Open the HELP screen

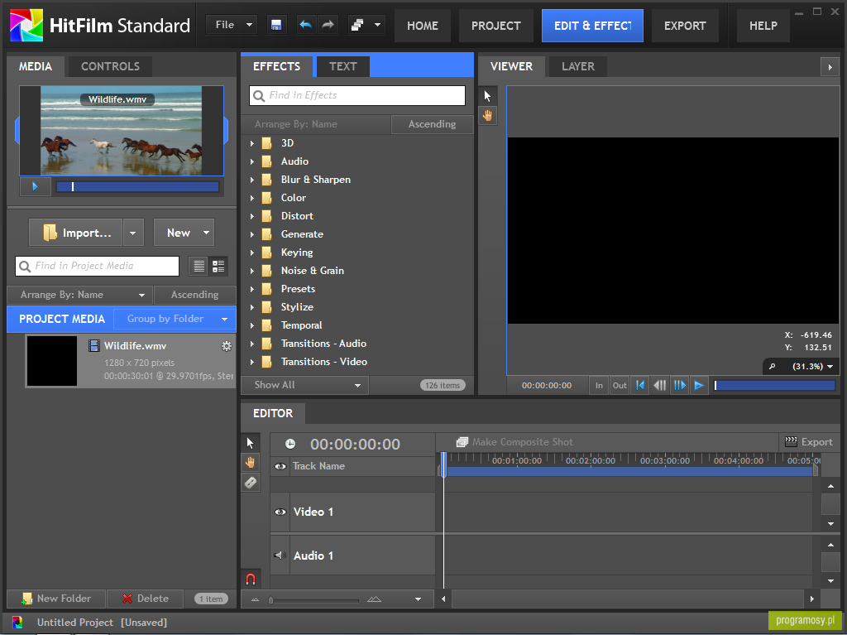pos(763,26)
